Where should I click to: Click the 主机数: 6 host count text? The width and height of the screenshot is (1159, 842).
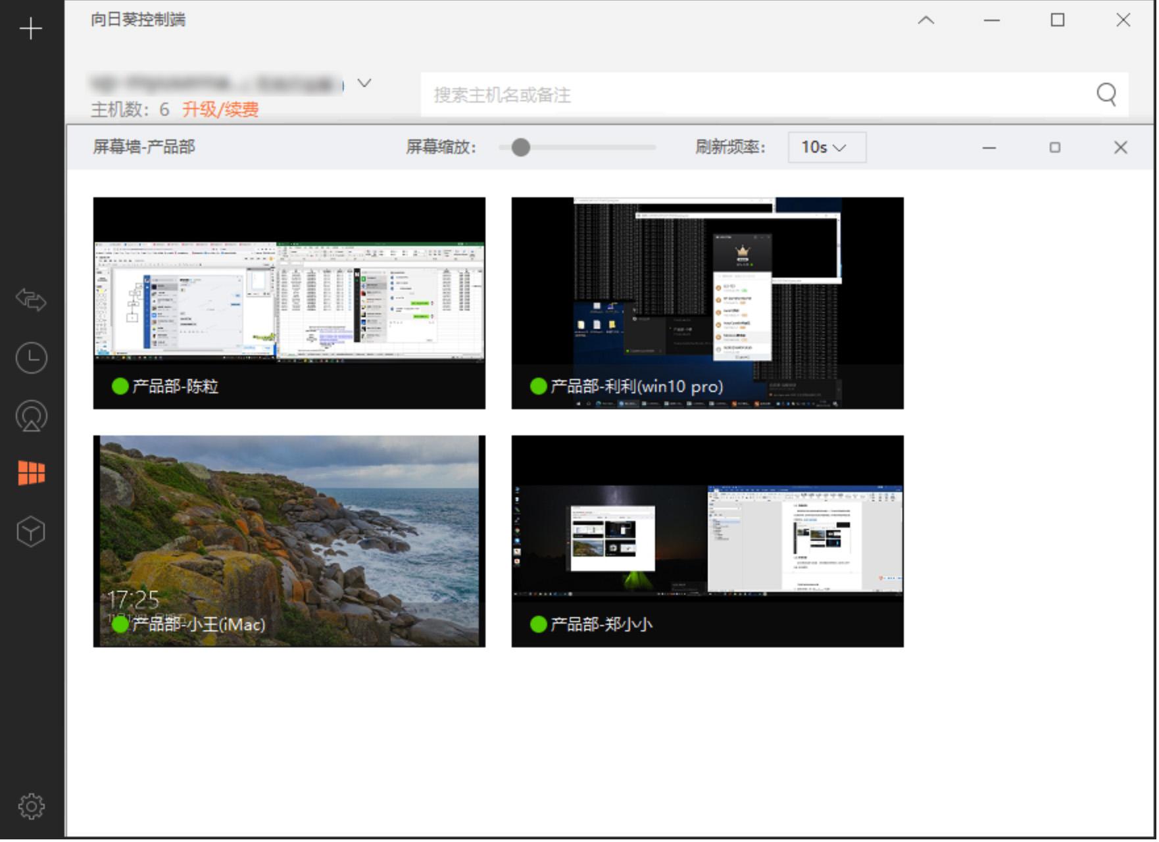[x=130, y=109]
